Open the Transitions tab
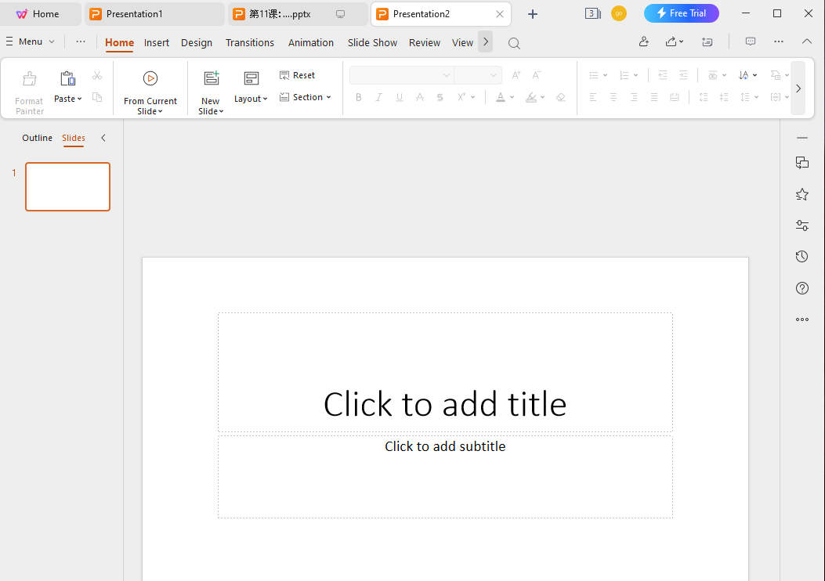This screenshot has height=581, width=825. (x=249, y=42)
